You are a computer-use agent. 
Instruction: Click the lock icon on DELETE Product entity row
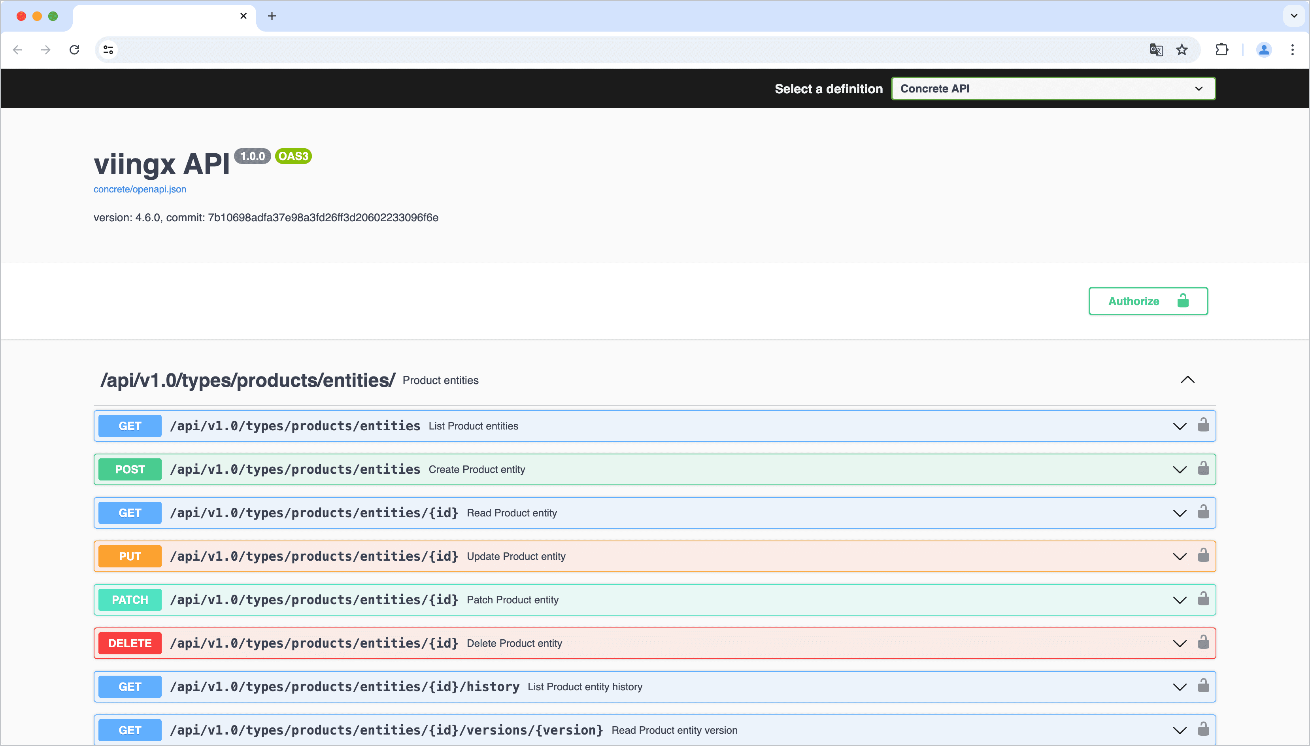click(x=1203, y=642)
